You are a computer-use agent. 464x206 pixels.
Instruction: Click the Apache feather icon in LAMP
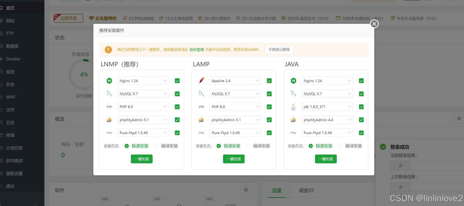click(201, 81)
